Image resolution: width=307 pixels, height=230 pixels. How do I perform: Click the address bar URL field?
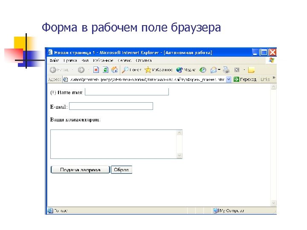147,79
